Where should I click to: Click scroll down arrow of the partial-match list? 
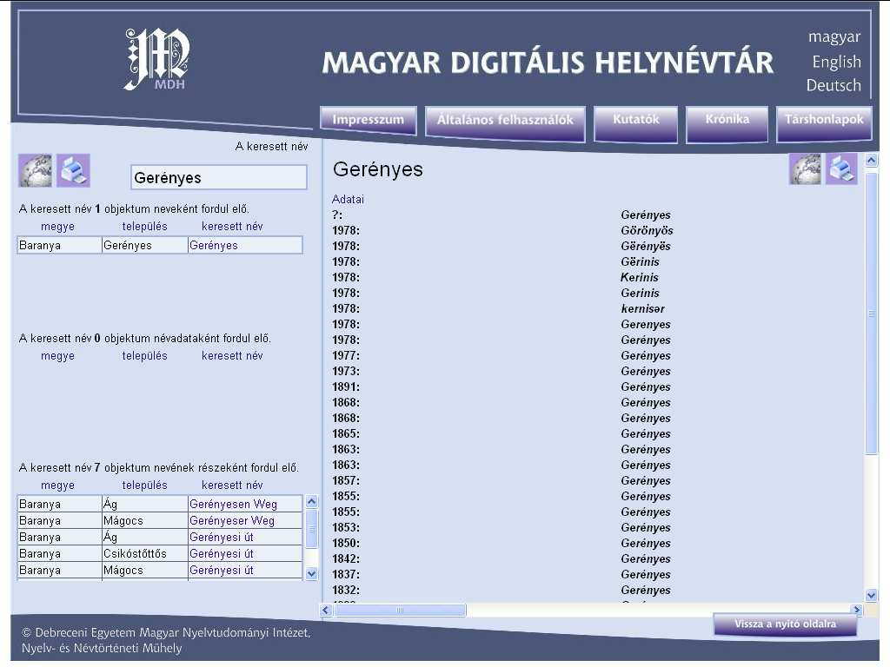[x=312, y=574]
